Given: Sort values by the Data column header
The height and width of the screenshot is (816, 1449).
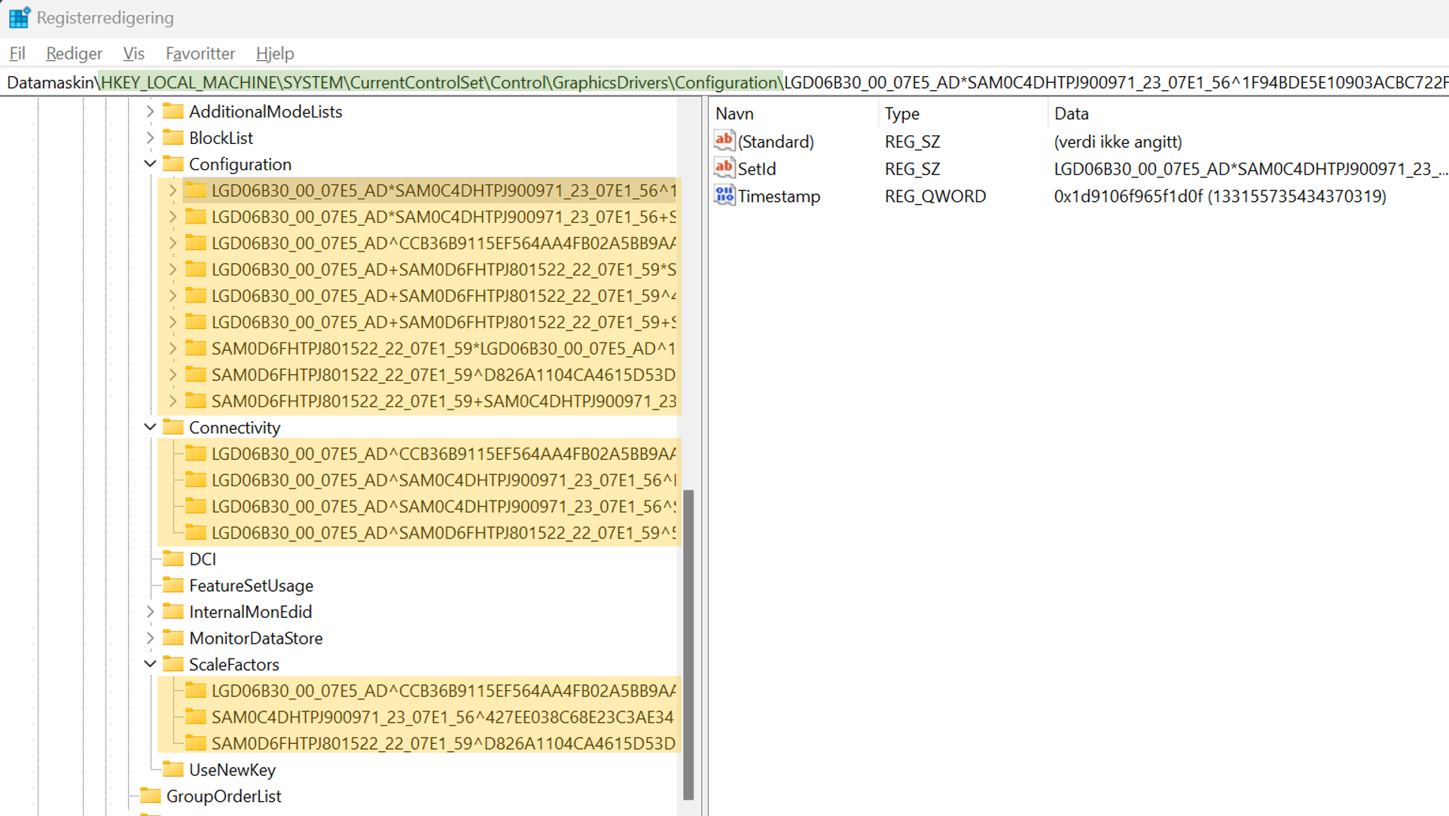Looking at the screenshot, I should (1248, 114).
